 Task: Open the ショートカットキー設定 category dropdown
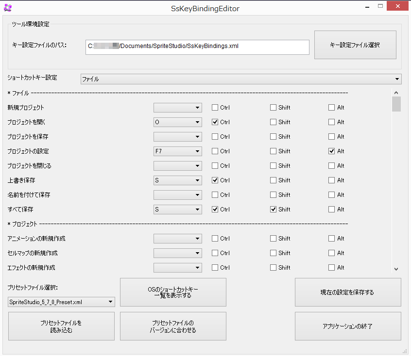click(x=241, y=79)
